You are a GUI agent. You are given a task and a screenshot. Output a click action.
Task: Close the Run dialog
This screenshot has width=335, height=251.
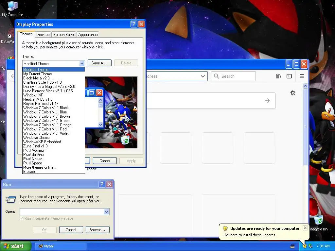click(x=109, y=184)
